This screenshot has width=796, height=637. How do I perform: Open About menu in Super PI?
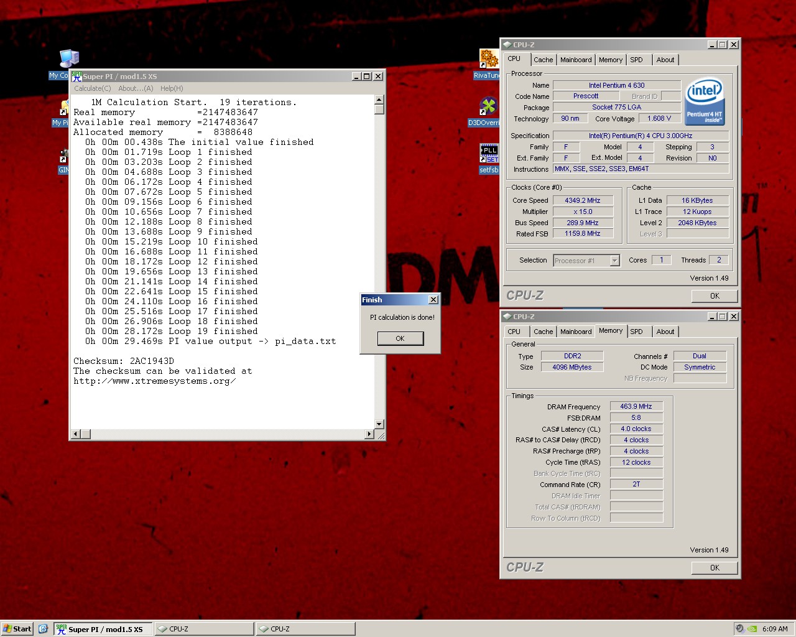136,88
